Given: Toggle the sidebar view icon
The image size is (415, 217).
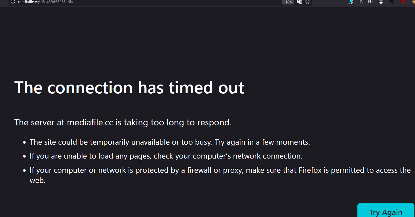Looking at the screenshot, I should click(x=370, y=2).
